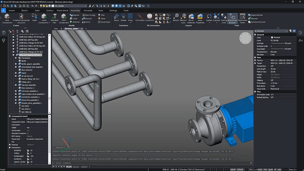Screen dimensions: 304x171
Task: Toggle STRACK in status bar
Action: [x=240, y=169]
